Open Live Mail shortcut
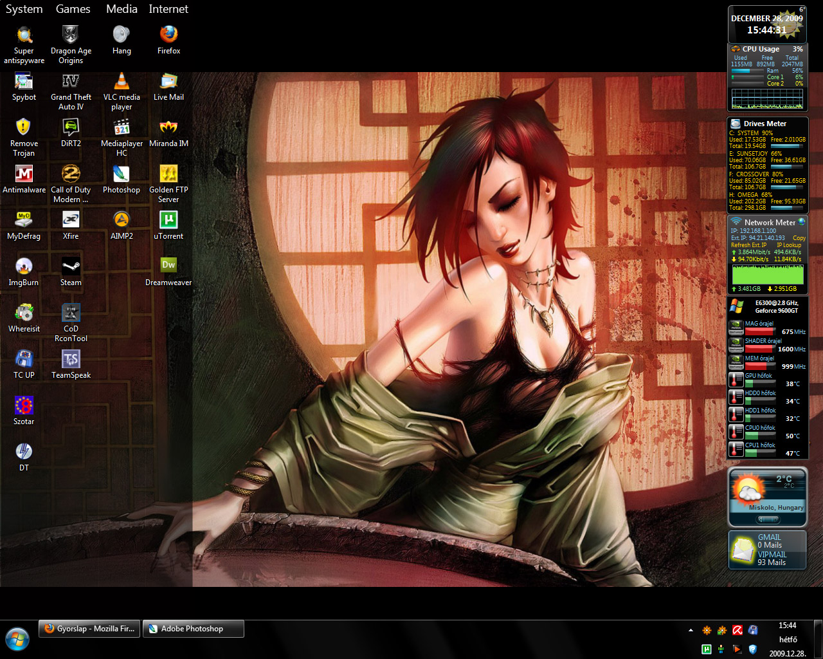Image resolution: width=823 pixels, height=659 pixels. [168, 86]
